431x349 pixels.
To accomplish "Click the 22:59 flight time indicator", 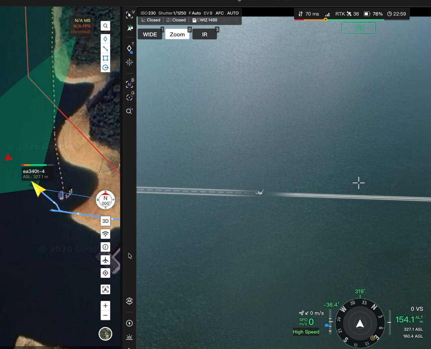I will point(397,14).
